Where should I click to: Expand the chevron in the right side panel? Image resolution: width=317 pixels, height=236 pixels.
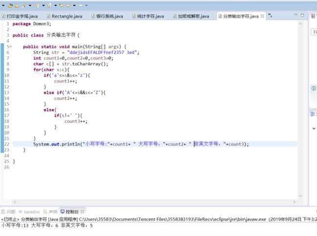(314, 128)
